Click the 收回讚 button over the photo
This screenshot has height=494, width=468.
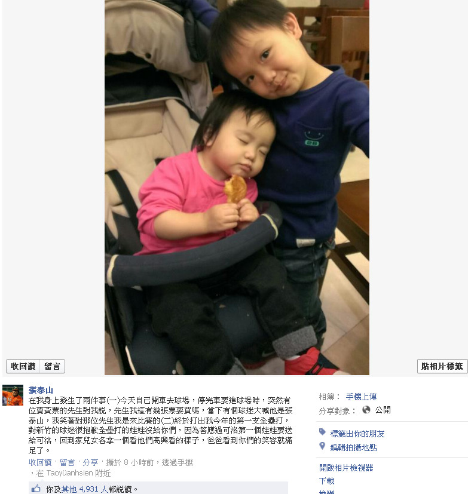[x=23, y=366]
